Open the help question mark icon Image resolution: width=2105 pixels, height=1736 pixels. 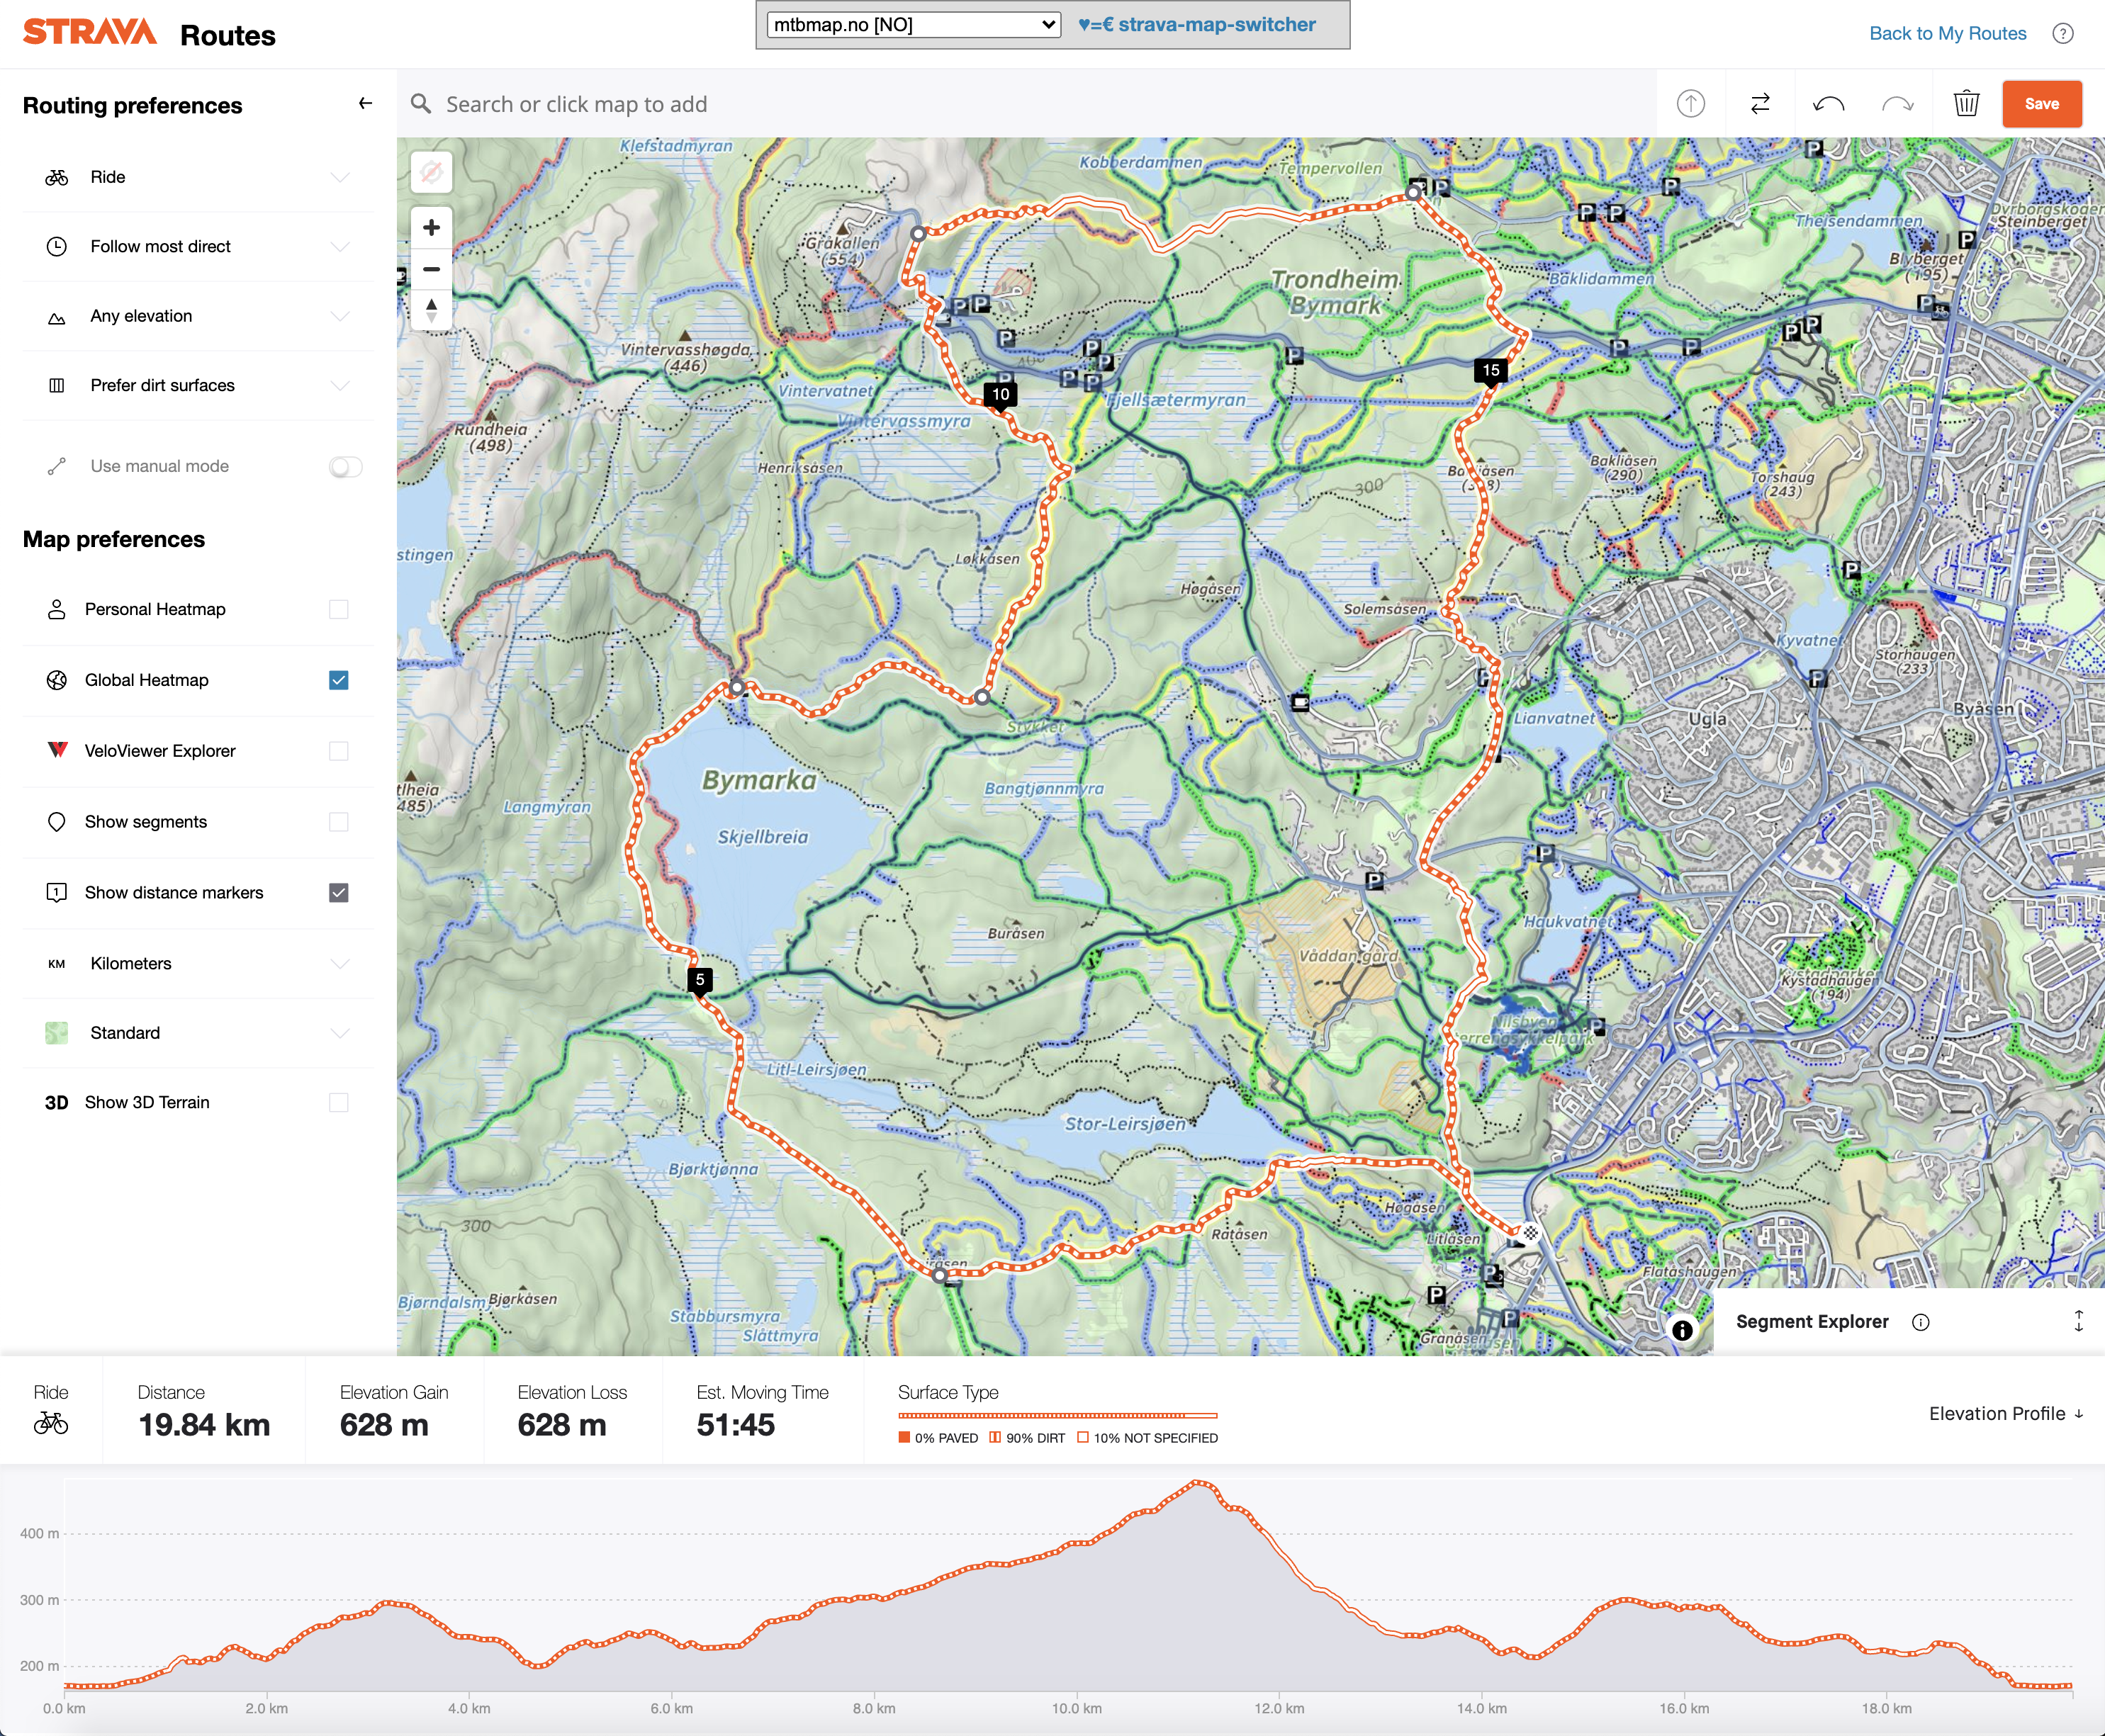(2063, 33)
